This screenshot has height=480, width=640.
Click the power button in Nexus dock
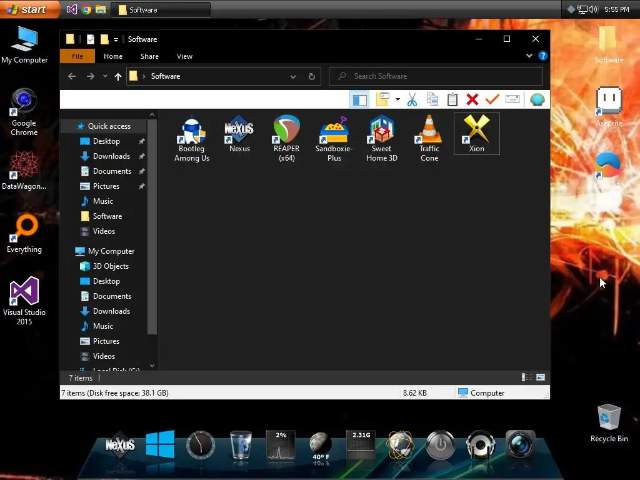coord(440,445)
